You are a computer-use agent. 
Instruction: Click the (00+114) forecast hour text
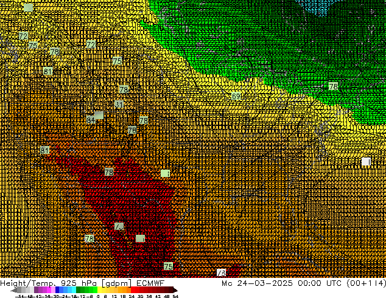click(x=366, y=283)
